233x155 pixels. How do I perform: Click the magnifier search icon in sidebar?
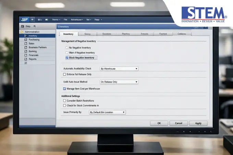[x=35, y=26]
